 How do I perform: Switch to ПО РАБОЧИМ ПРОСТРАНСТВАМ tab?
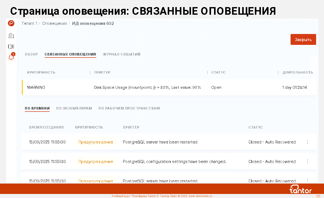129,108
